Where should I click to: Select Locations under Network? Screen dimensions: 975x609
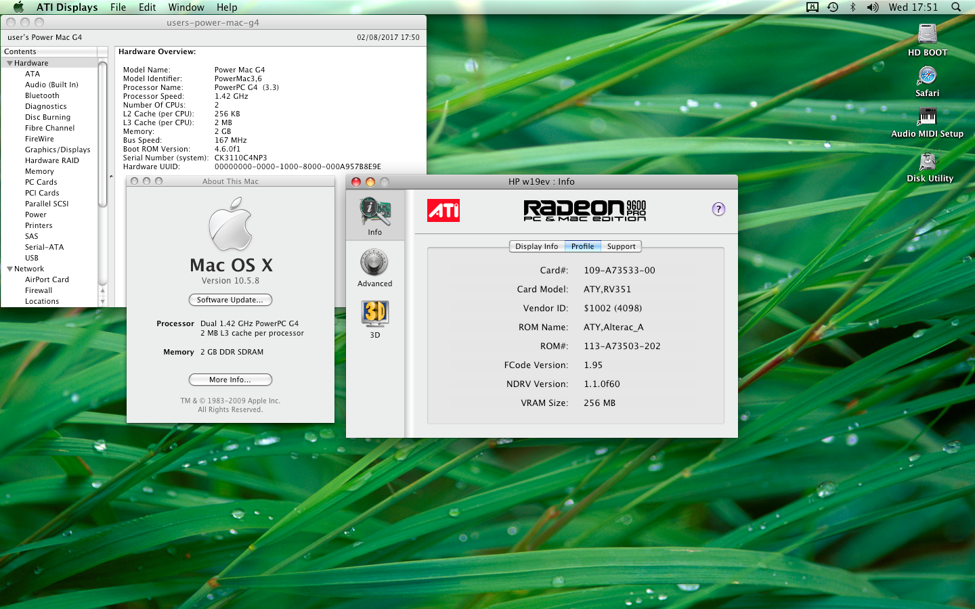pyautogui.click(x=42, y=301)
